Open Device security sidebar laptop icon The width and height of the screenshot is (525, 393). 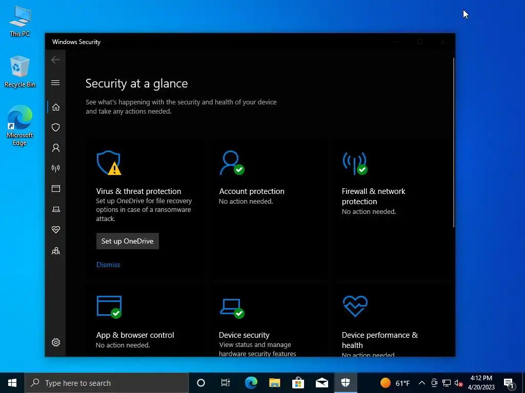tap(55, 209)
